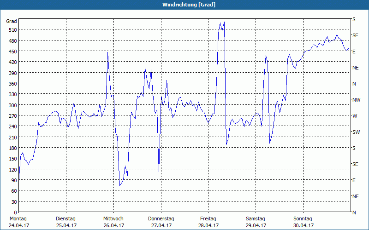
Task: Click the highest peak of the blue line on Freitag
Action: 224,22
